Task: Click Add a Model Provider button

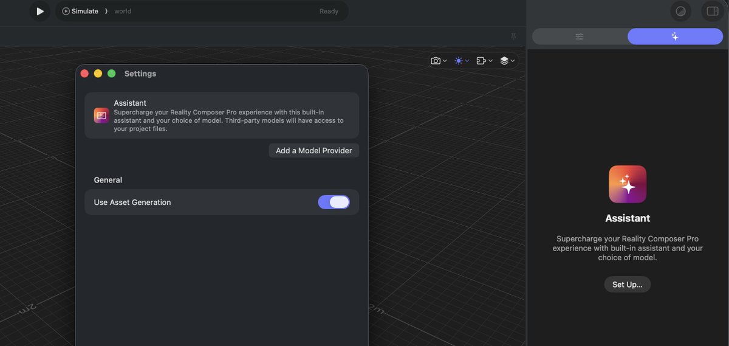Action: [x=314, y=150]
